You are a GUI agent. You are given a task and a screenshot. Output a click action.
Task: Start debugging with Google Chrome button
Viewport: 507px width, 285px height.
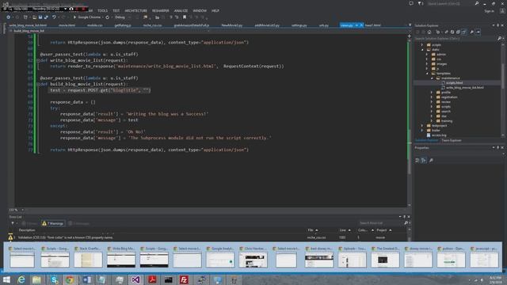click(x=87, y=17)
